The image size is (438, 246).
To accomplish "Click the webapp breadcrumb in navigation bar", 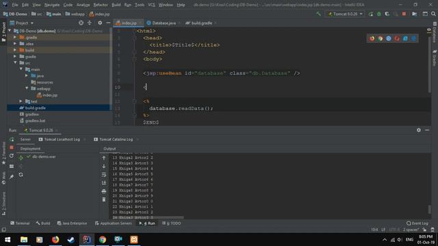I will (75, 14).
